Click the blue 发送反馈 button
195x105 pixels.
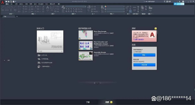click(x=144, y=65)
